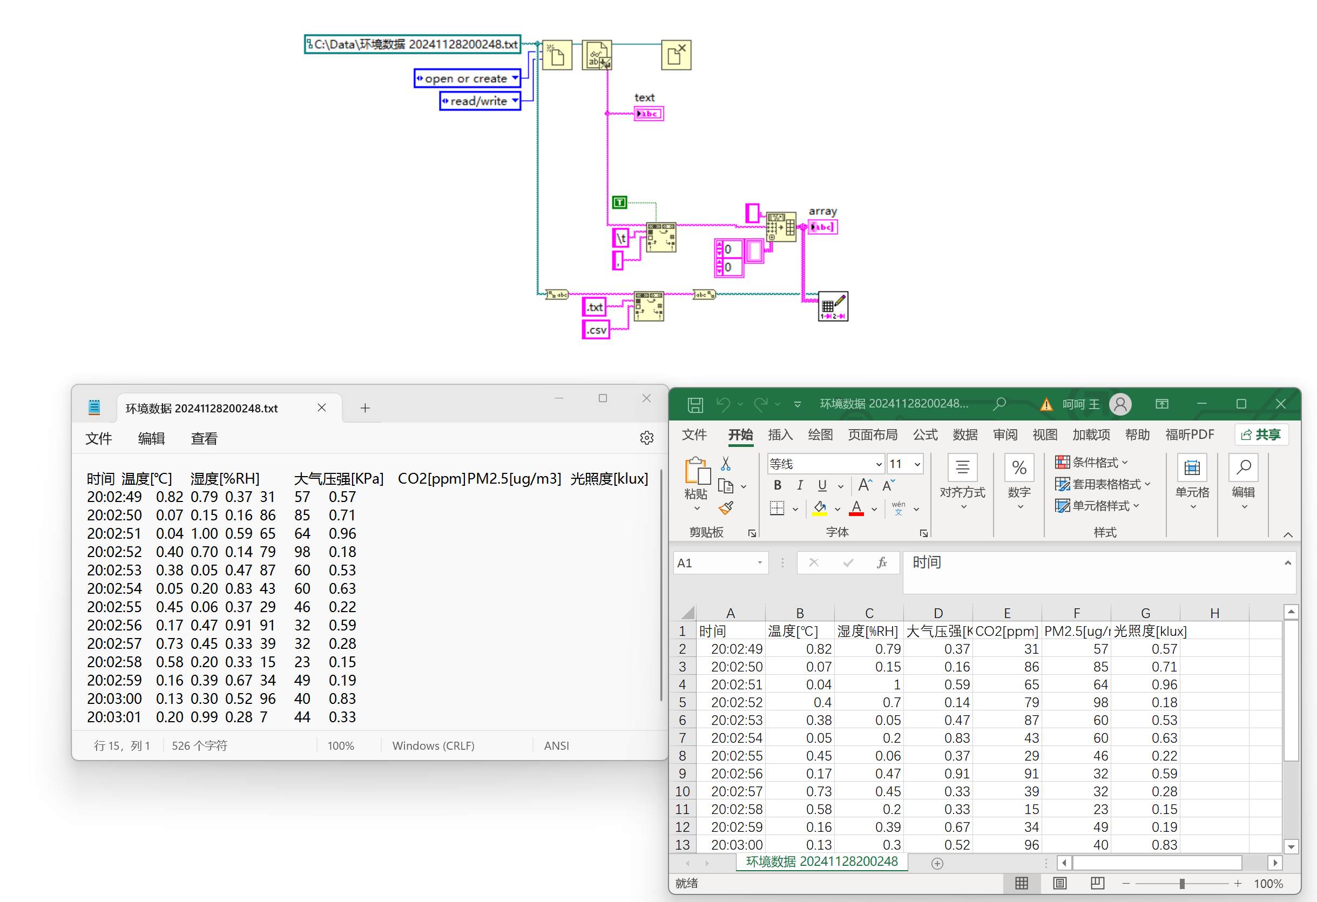Click the Open/Create/Replace File node
This screenshot has width=1317, height=902.
click(x=557, y=55)
